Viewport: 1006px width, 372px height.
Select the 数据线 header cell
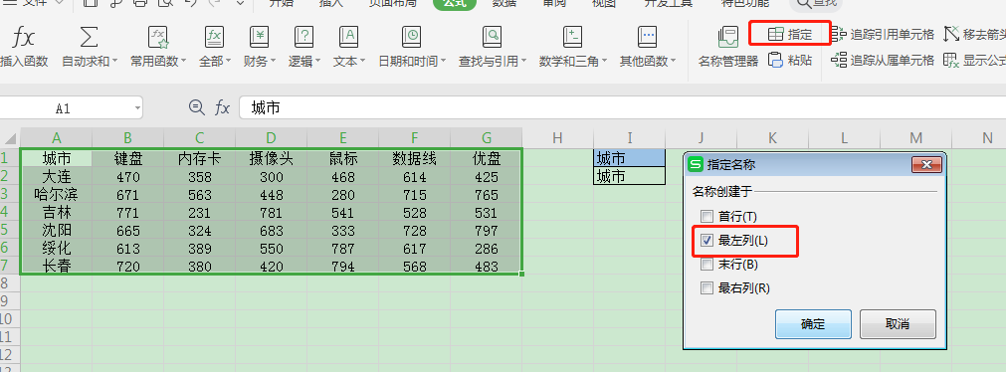415,158
